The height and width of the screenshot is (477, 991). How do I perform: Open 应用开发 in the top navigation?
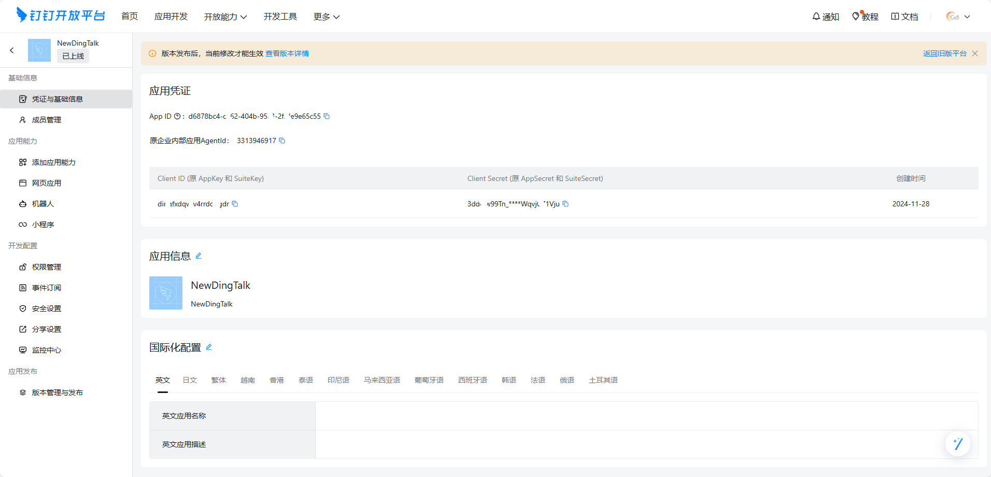click(x=171, y=17)
